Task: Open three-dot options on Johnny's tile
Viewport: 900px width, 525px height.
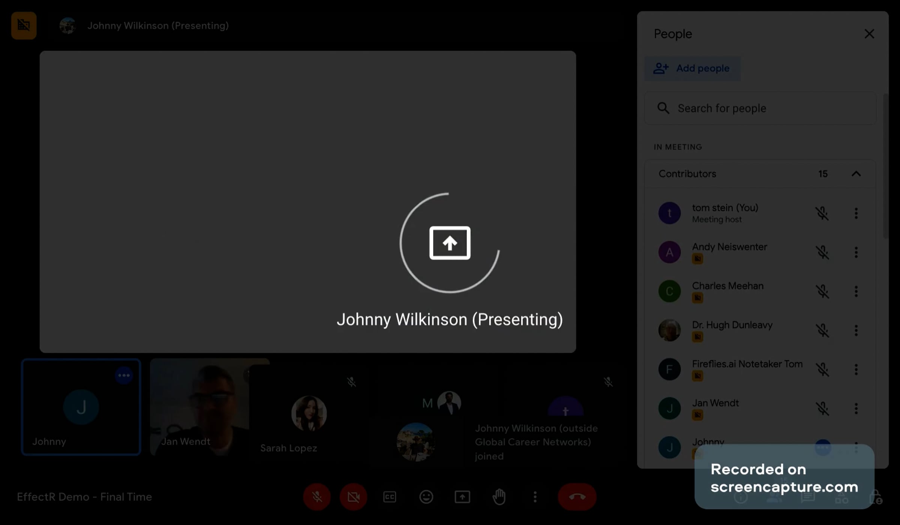Action: click(x=124, y=375)
